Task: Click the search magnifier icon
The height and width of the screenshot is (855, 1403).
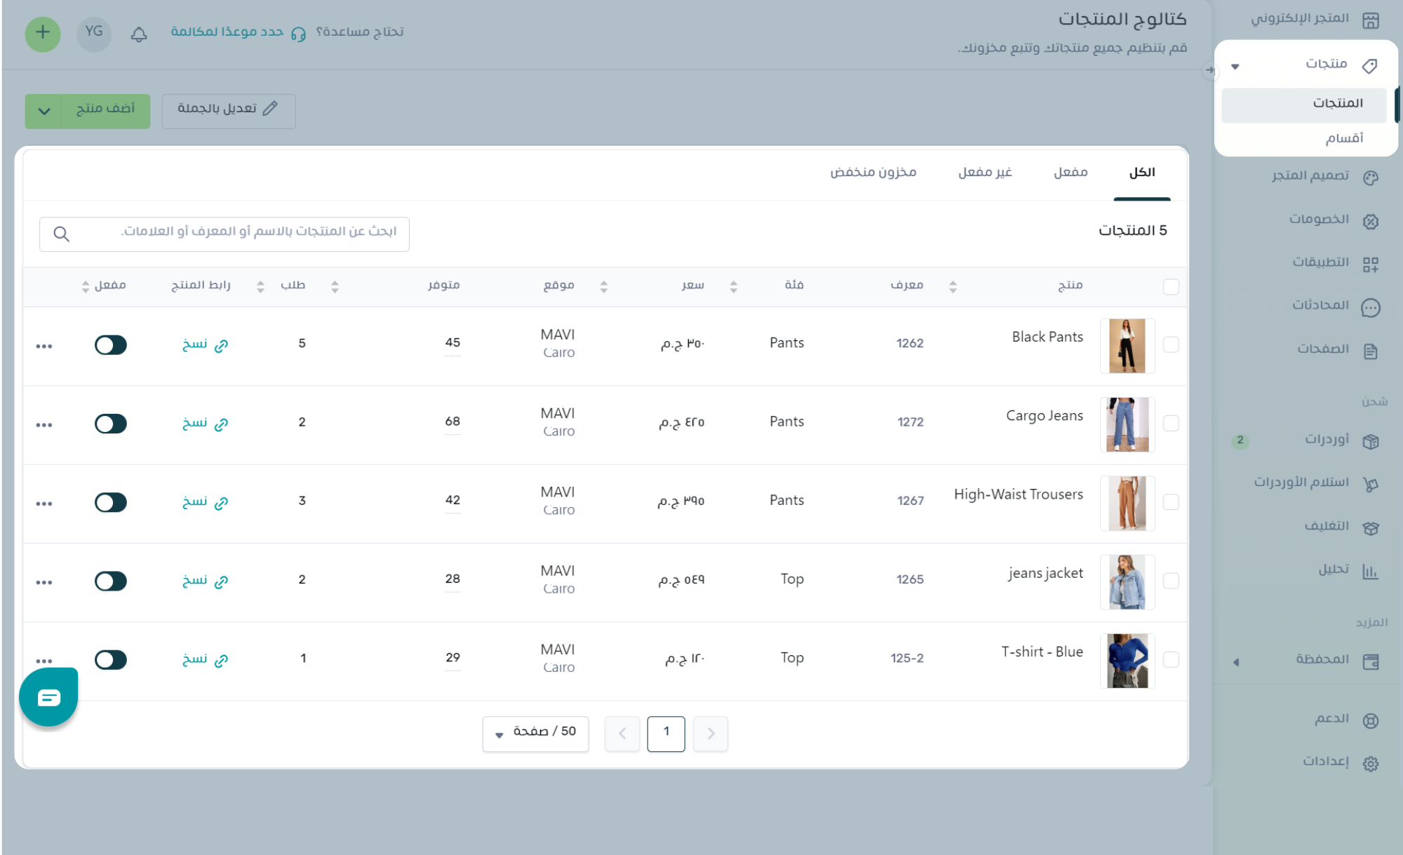Action: pos(62,234)
